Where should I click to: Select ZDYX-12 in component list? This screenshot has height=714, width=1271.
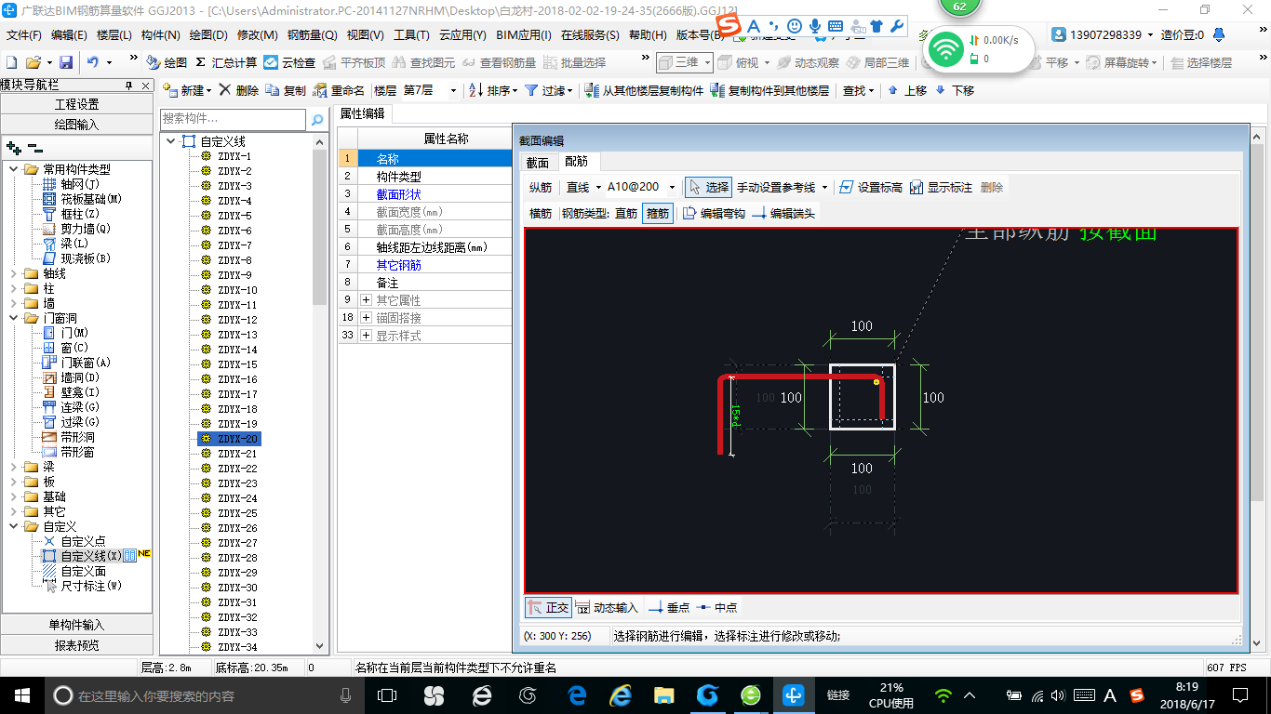pyautogui.click(x=237, y=320)
